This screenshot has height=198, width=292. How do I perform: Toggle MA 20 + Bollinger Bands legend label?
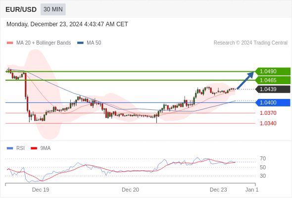44,43
